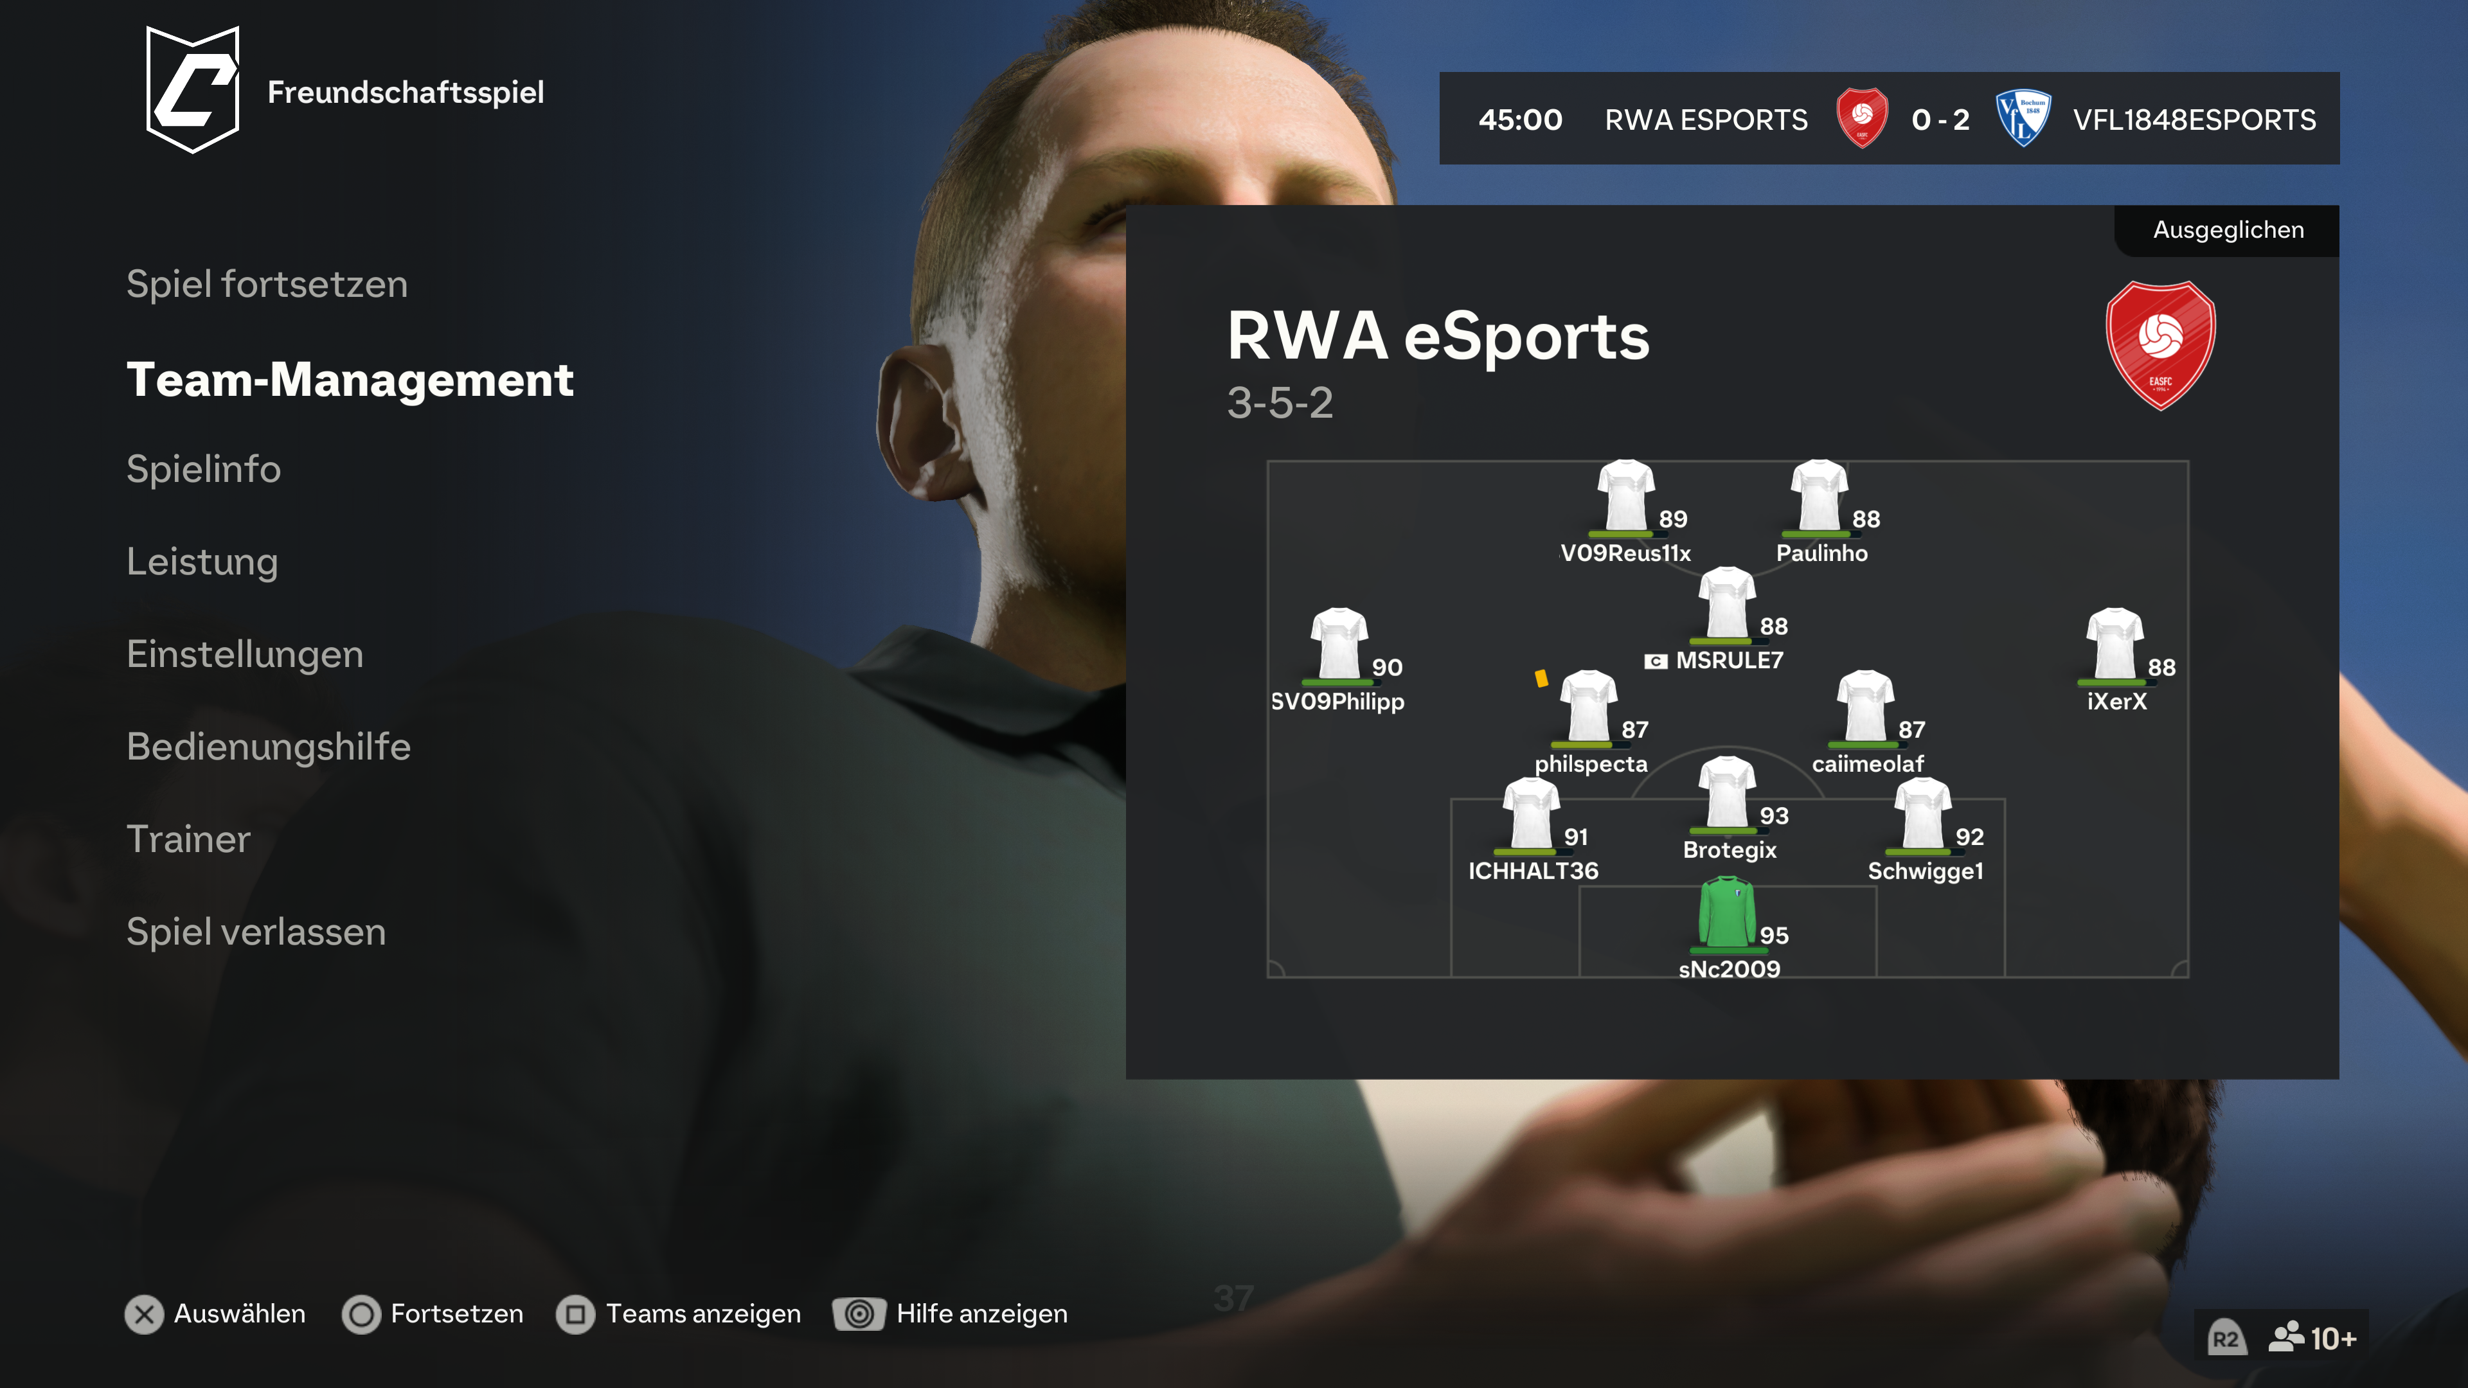Select Spiel verlassen option
Image resolution: width=2468 pixels, height=1388 pixels.
(x=256, y=932)
